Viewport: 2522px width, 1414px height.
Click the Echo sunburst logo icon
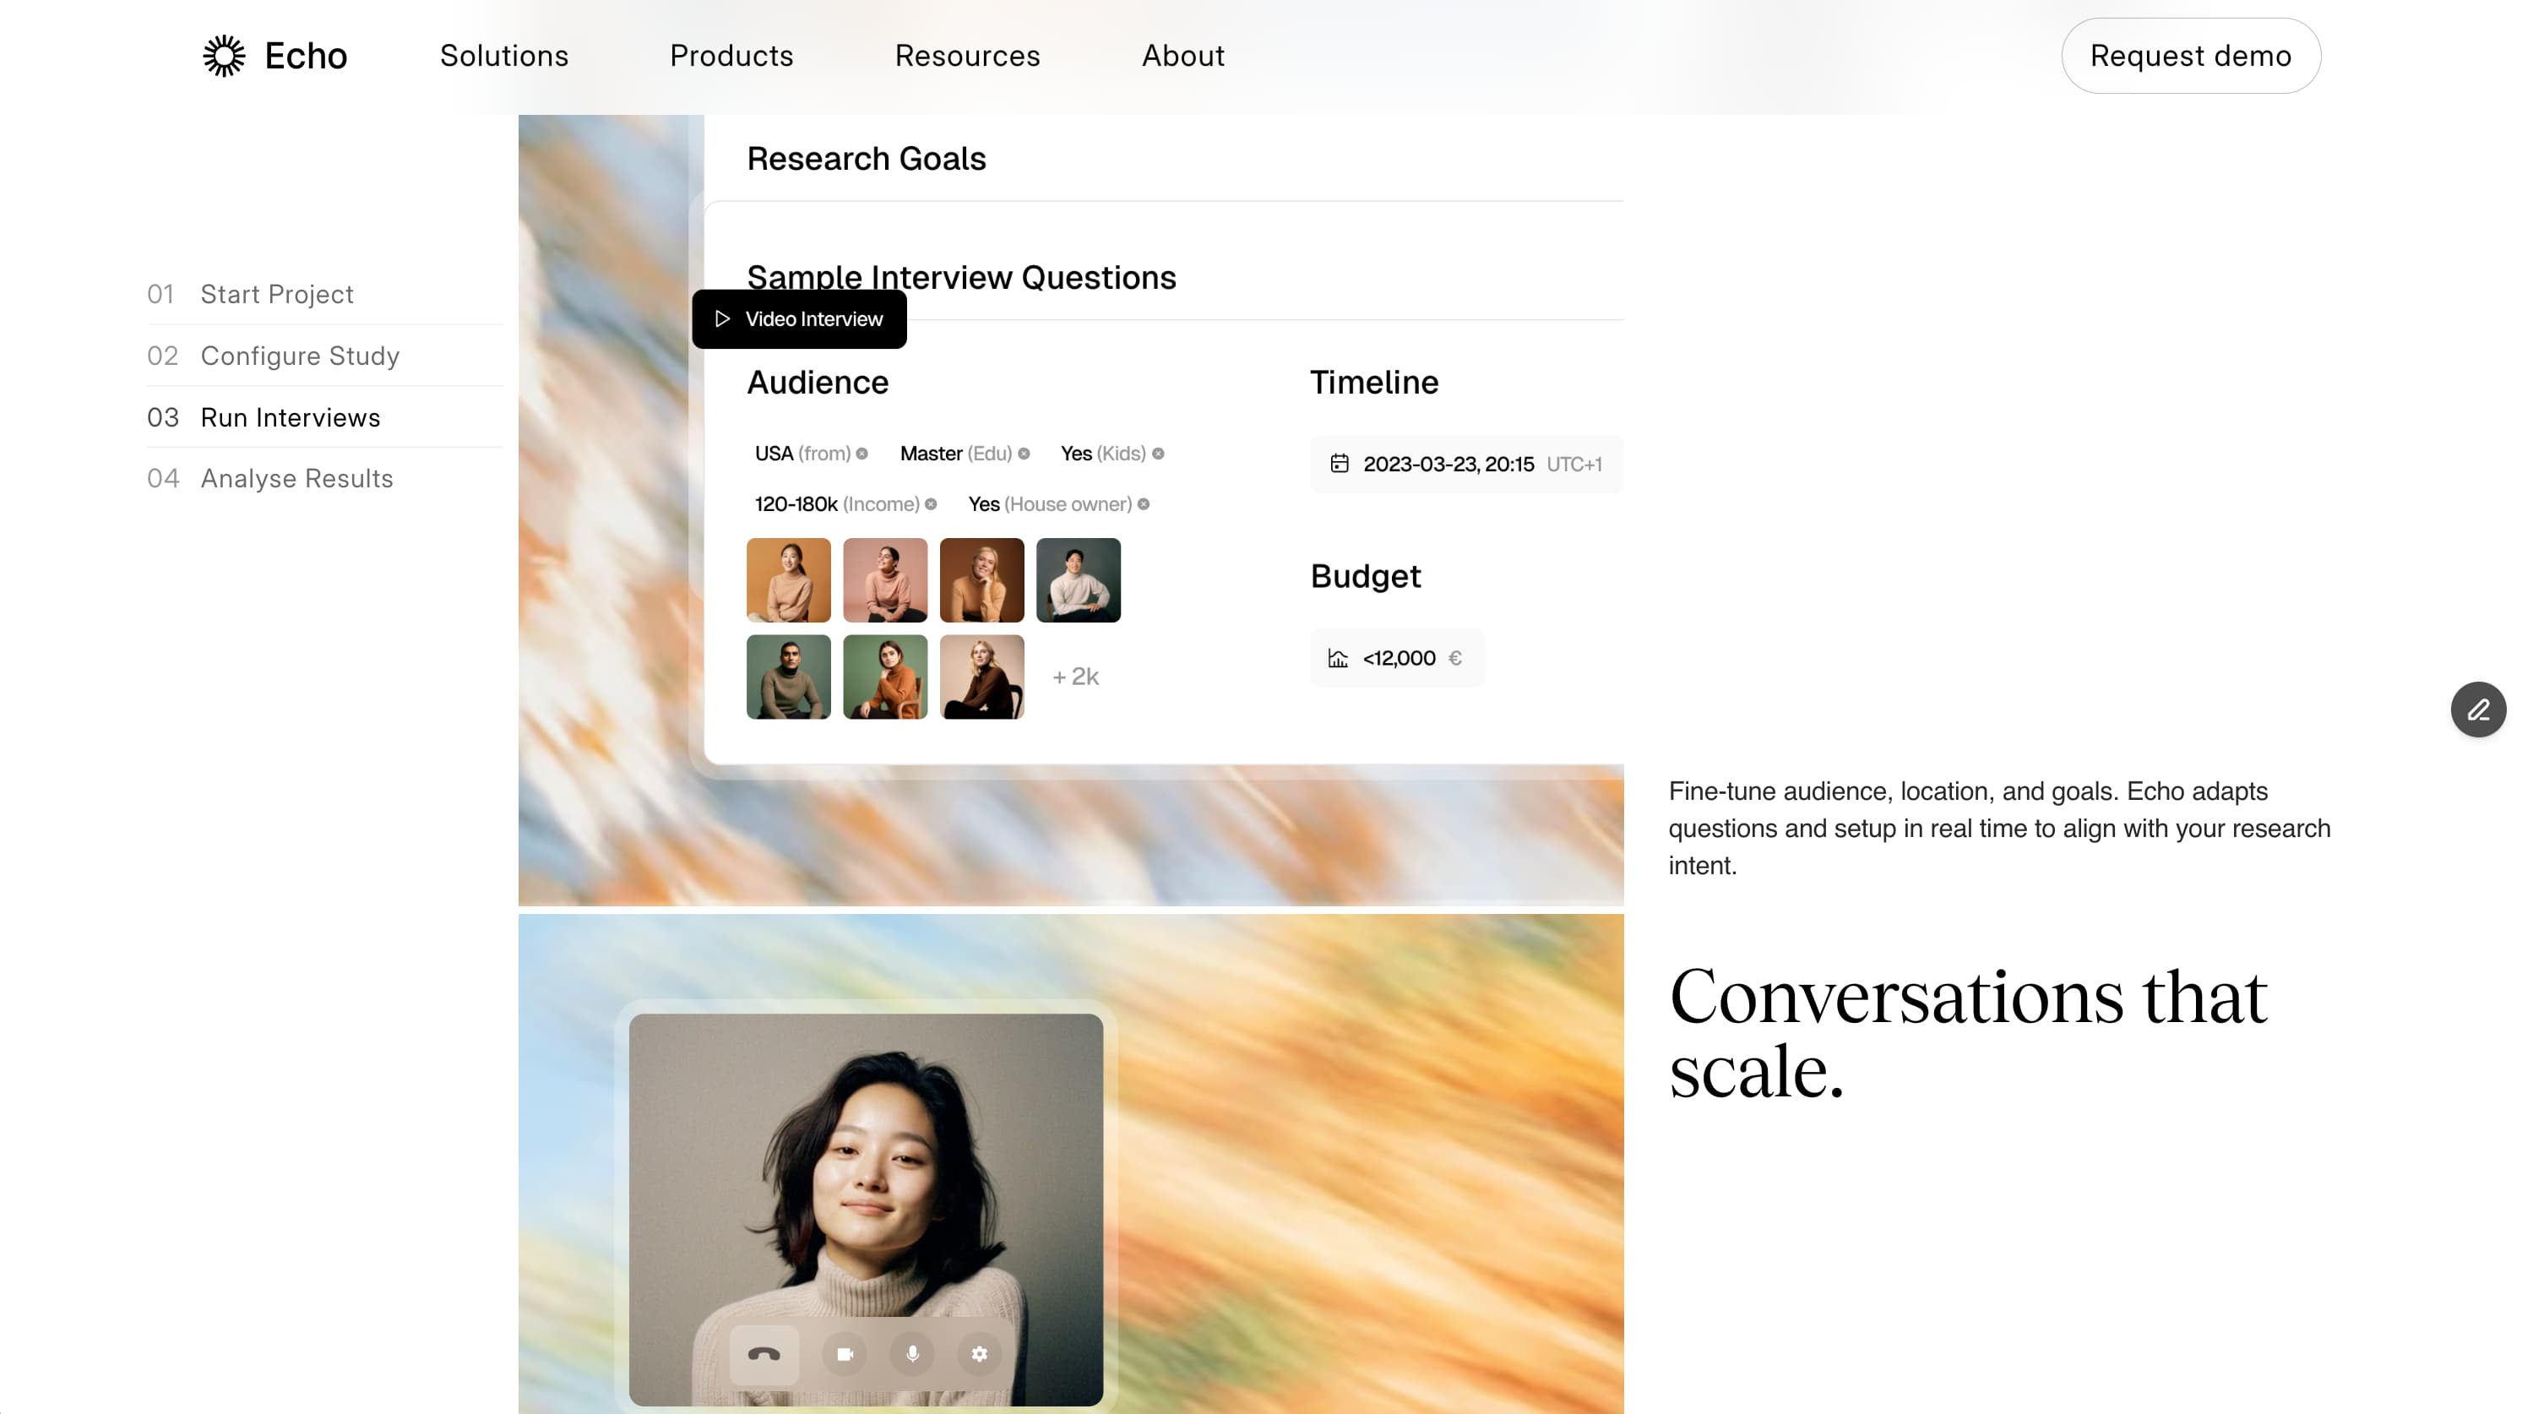pyautogui.click(x=224, y=56)
